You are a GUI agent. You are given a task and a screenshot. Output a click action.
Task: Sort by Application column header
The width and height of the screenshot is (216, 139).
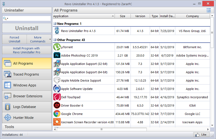pyautogui.click(x=84, y=16)
